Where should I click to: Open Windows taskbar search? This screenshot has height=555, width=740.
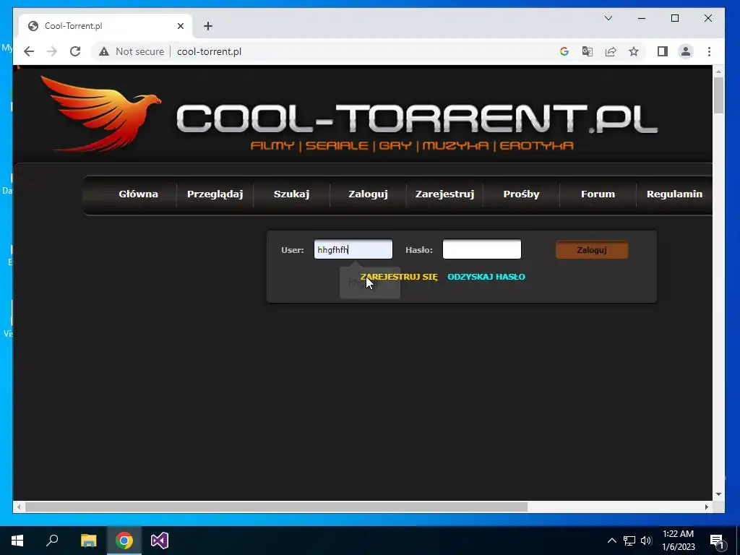pyautogui.click(x=52, y=541)
